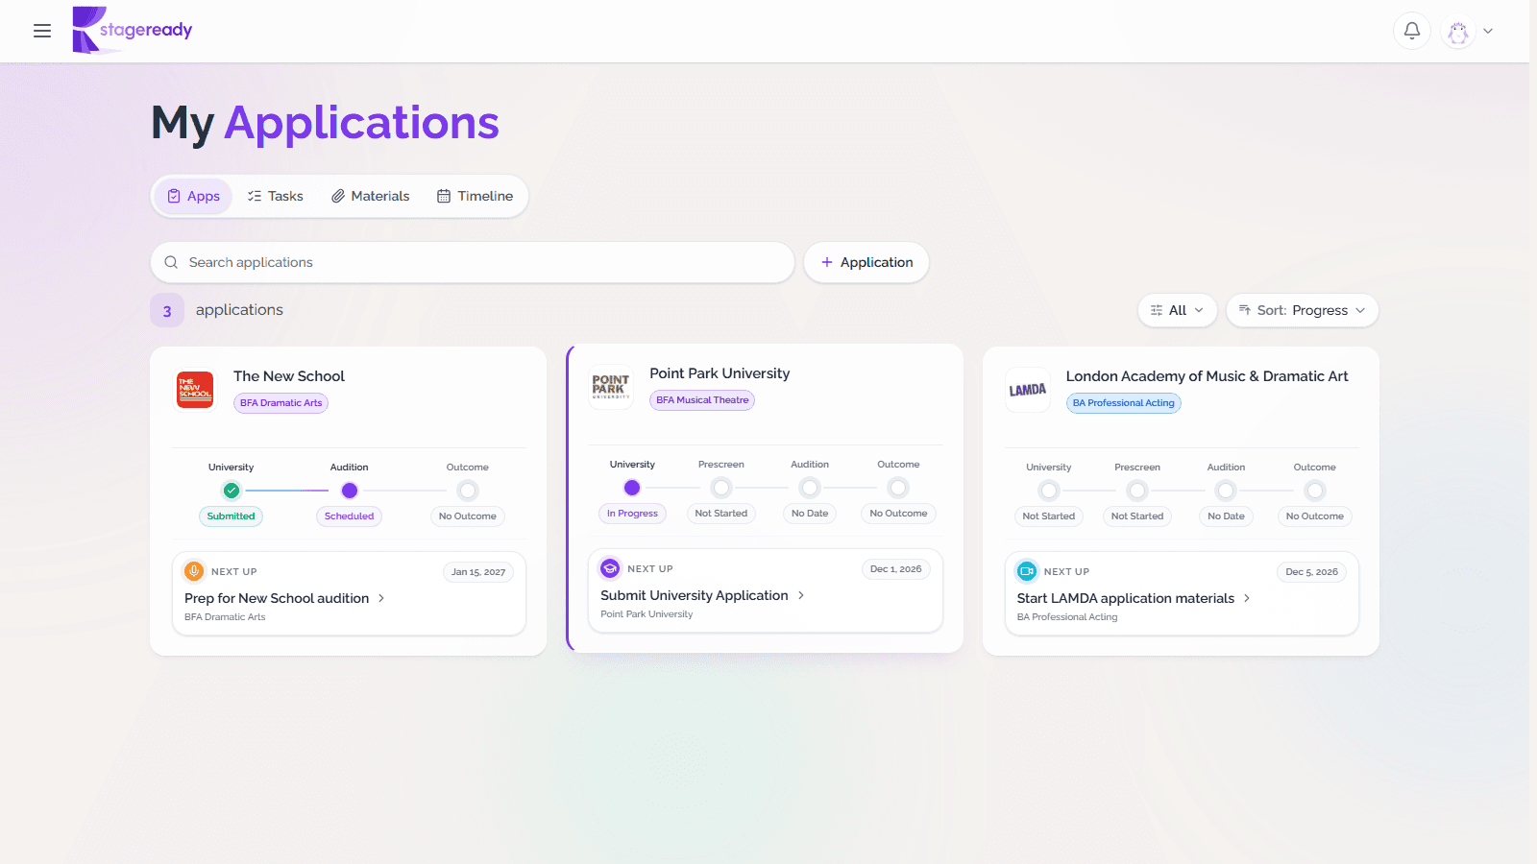Click Point Park Not Started badge
Viewport: 1537px width, 864px height.
tap(721, 514)
